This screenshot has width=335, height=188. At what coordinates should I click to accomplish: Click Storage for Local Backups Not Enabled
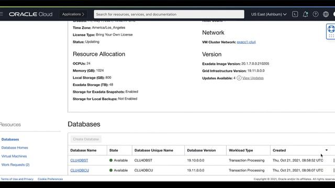(128, 99)
